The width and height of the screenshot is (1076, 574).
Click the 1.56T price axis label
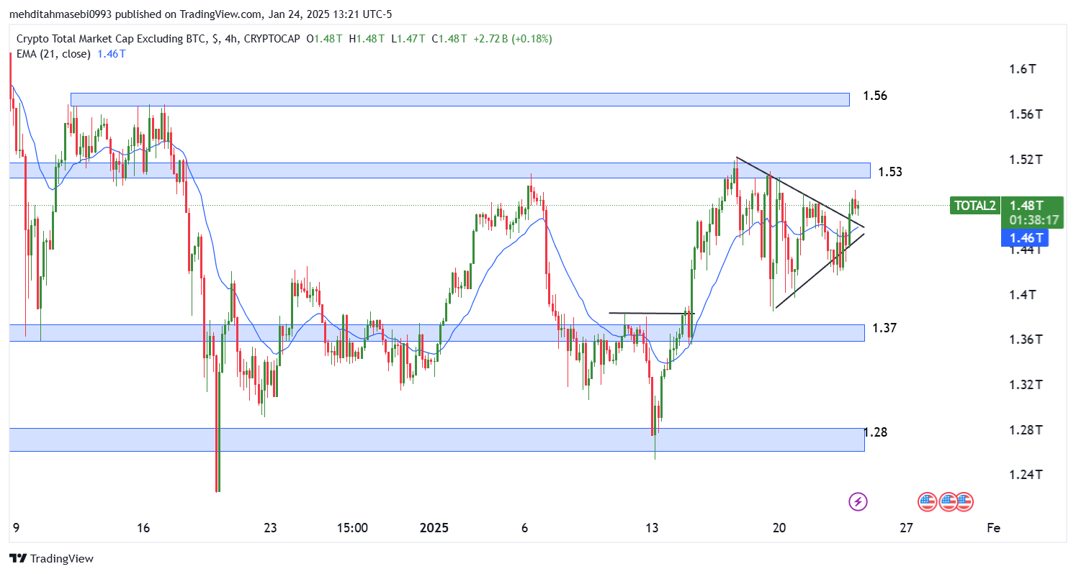[1026, 114]
